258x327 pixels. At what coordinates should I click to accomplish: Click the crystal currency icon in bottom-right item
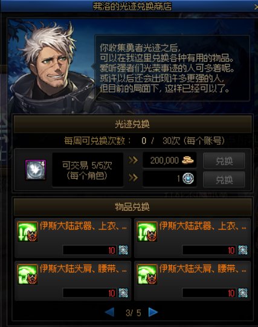coord(243,293)
